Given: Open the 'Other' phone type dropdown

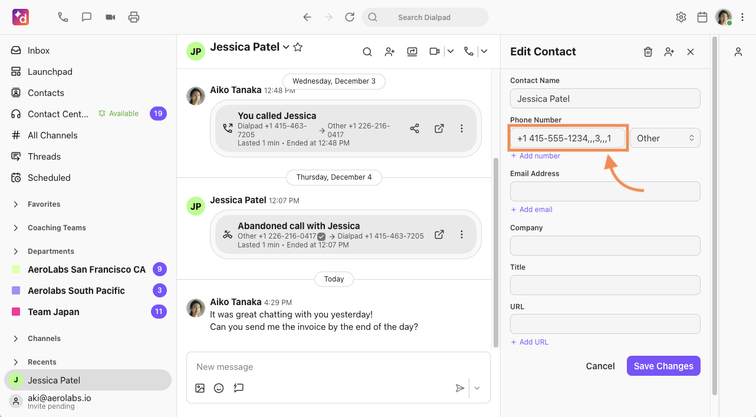Looking at the screenshot, I should point(665,137).
